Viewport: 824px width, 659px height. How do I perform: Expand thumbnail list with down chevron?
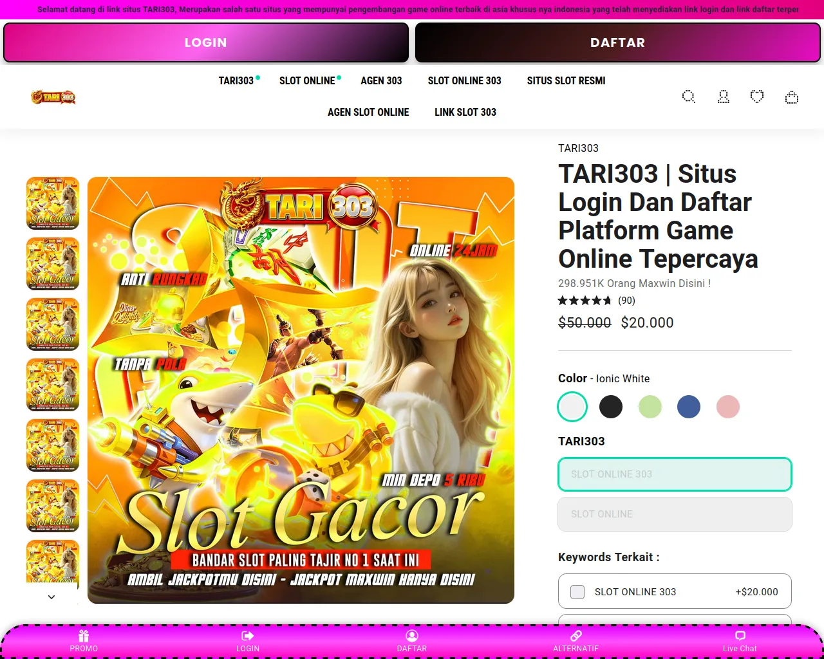point(51,597)
